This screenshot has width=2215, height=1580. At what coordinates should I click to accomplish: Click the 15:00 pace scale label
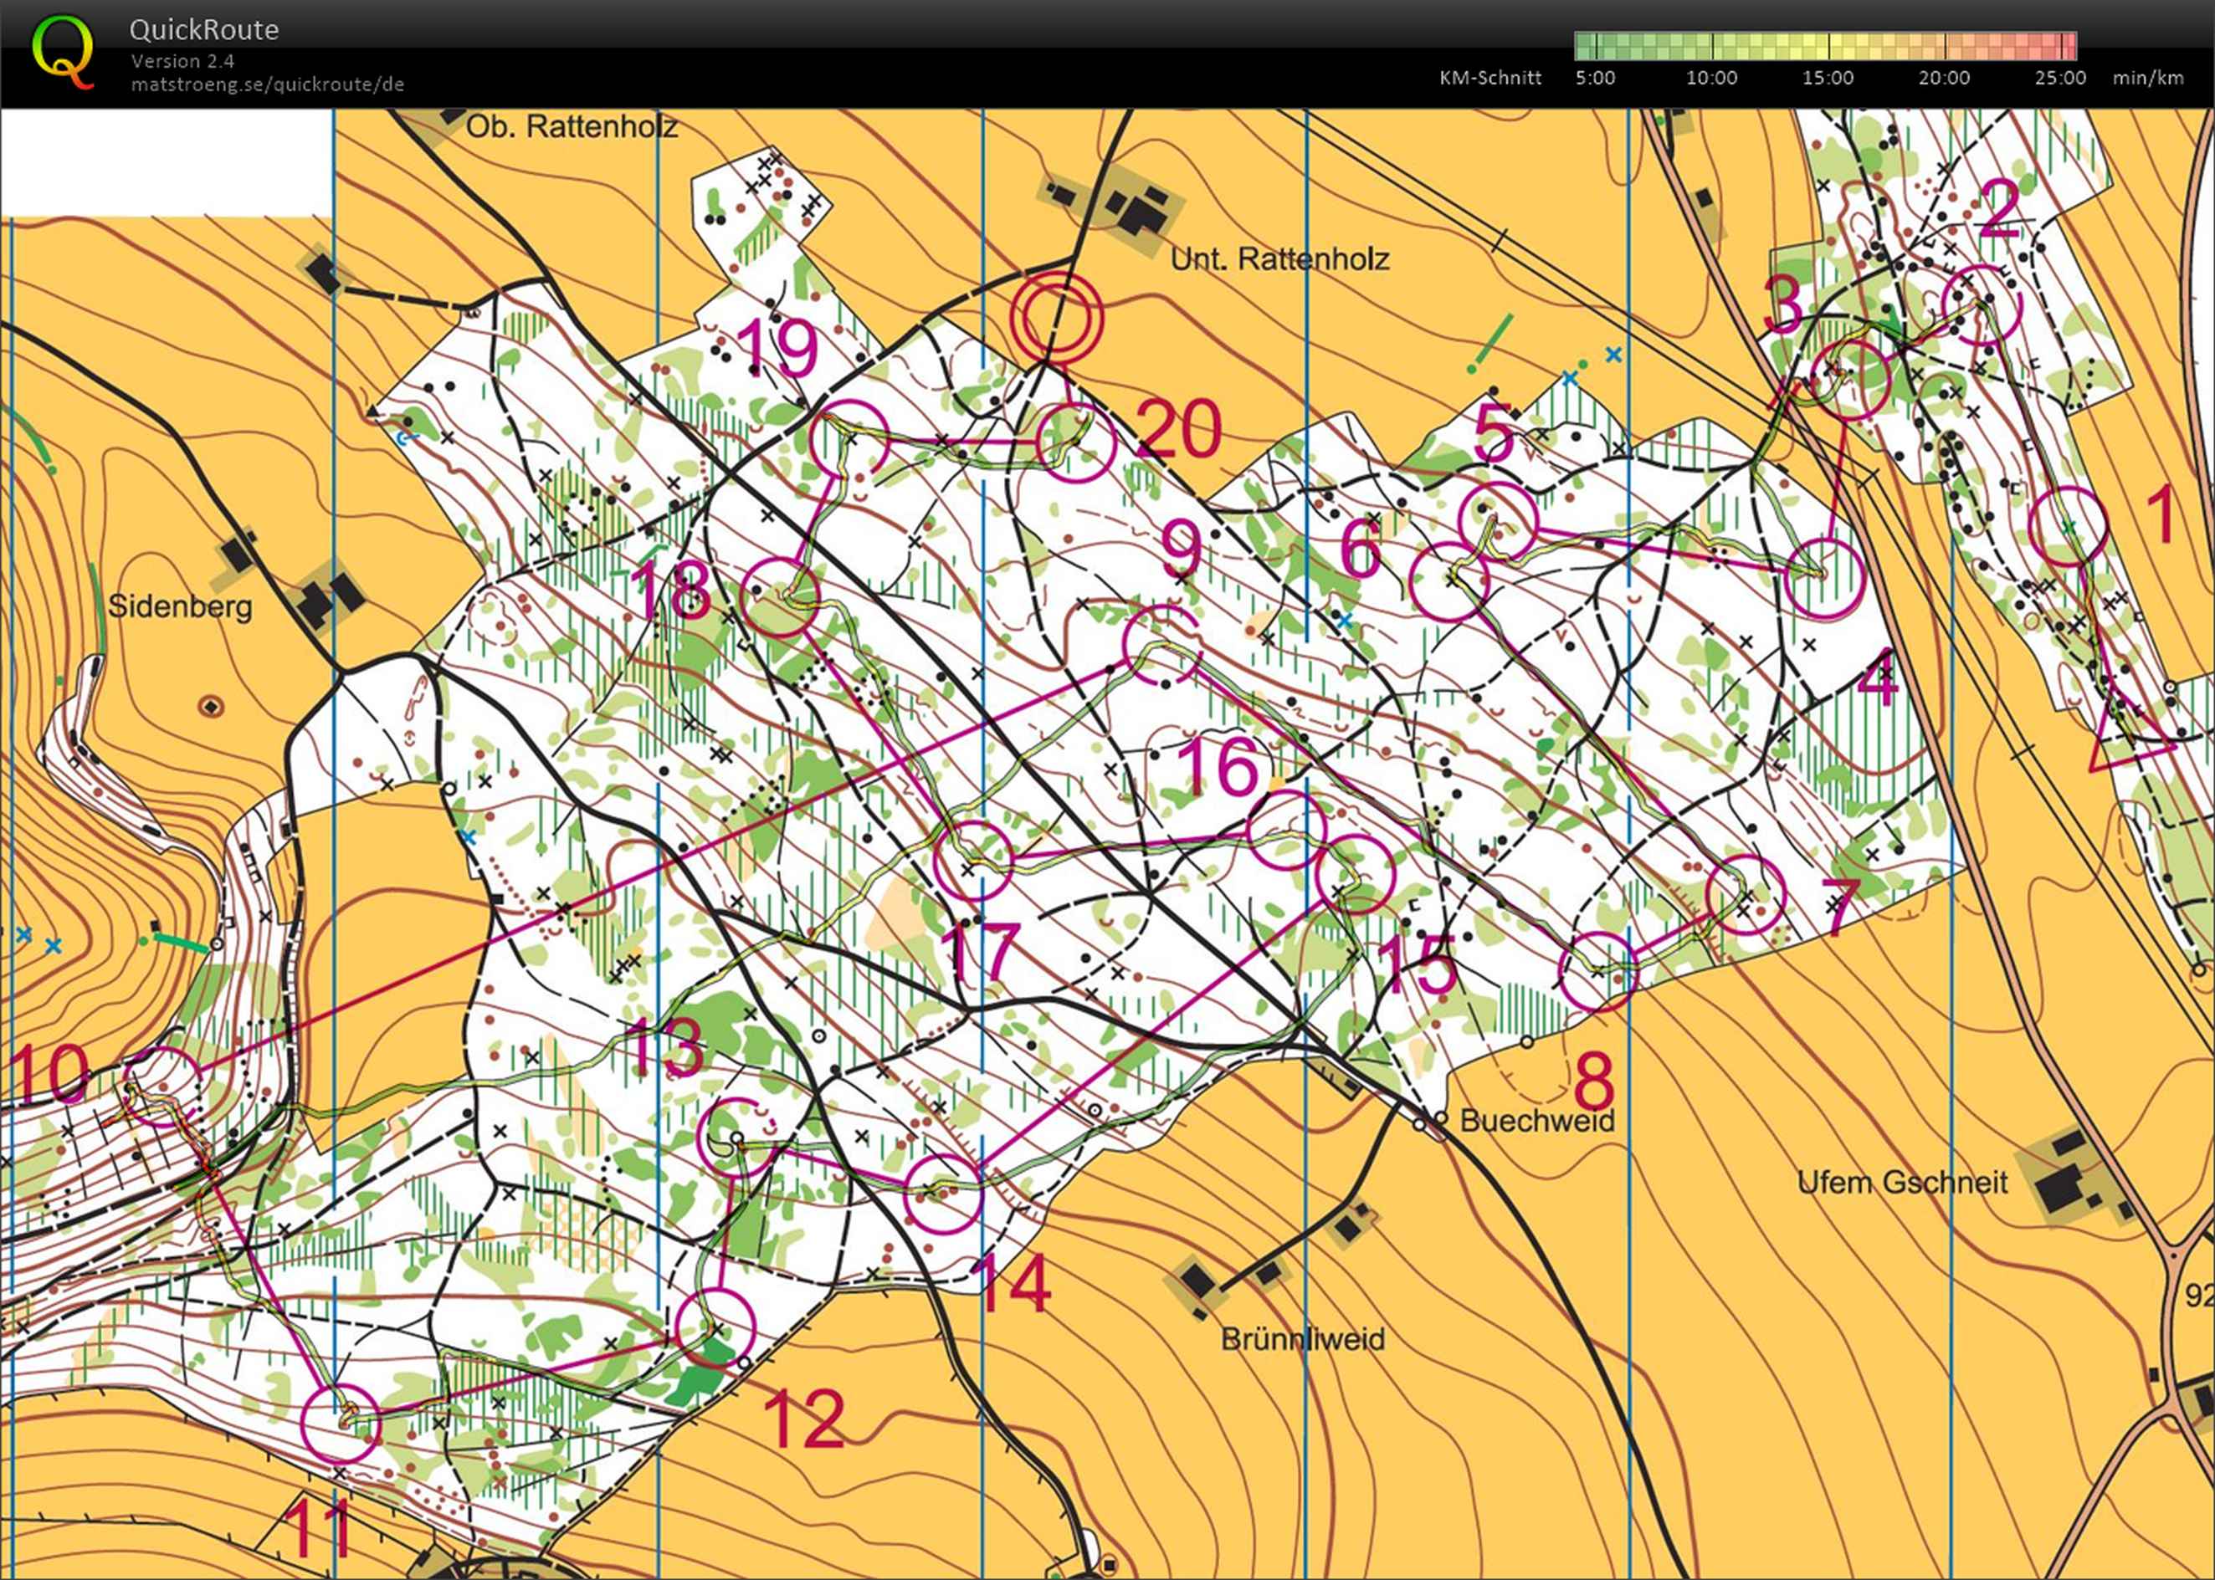pos(1827,78)
